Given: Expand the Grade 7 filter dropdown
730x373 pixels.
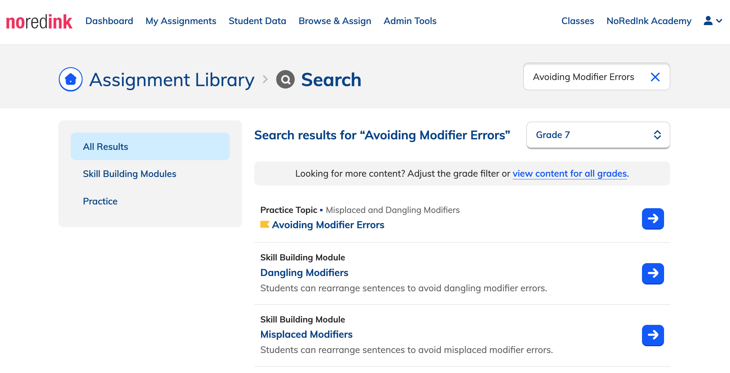Looking at the screenshot, I should [x=598, y=135].
